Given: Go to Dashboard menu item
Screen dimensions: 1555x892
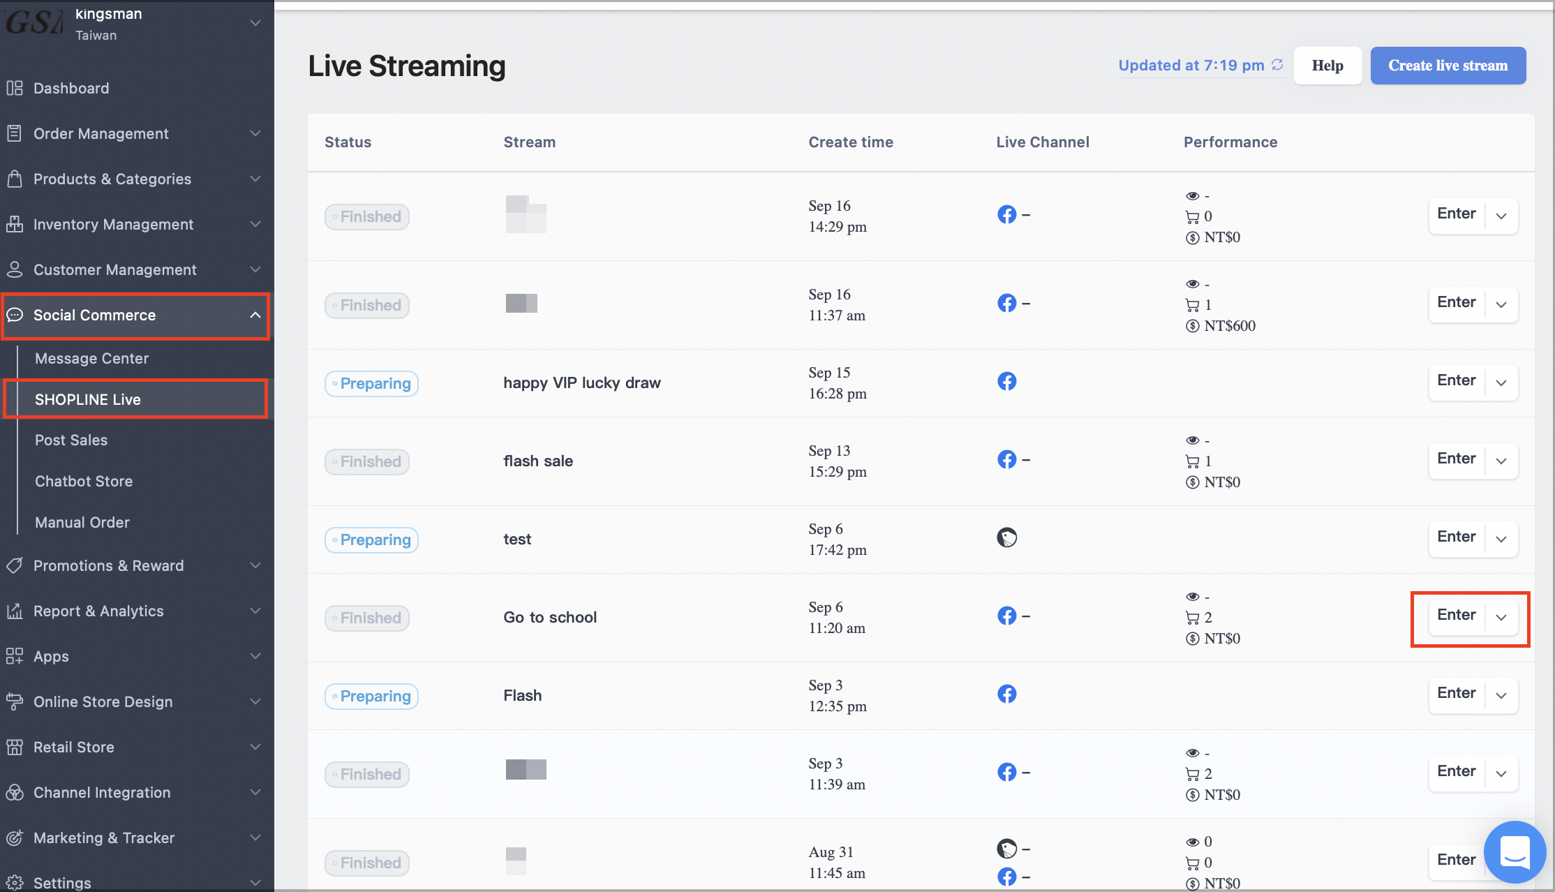Looking at the screenshot, I should (x=71, y=88).
